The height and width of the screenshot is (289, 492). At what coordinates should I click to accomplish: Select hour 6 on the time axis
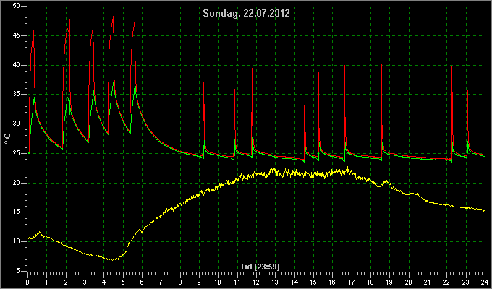click(x=142, y=282)
